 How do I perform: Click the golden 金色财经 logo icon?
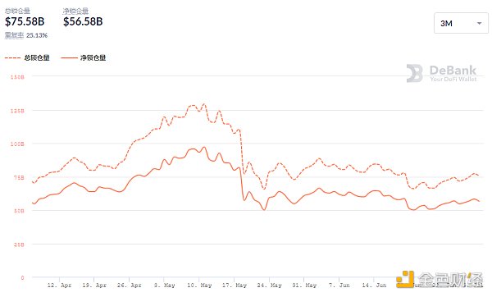[405, 279]
